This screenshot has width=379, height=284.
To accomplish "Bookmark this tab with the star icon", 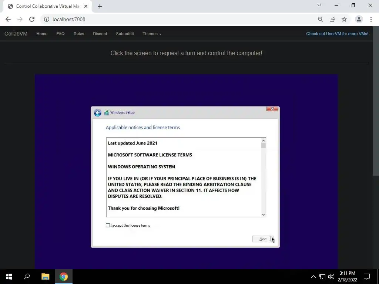I will click(344, 19).
